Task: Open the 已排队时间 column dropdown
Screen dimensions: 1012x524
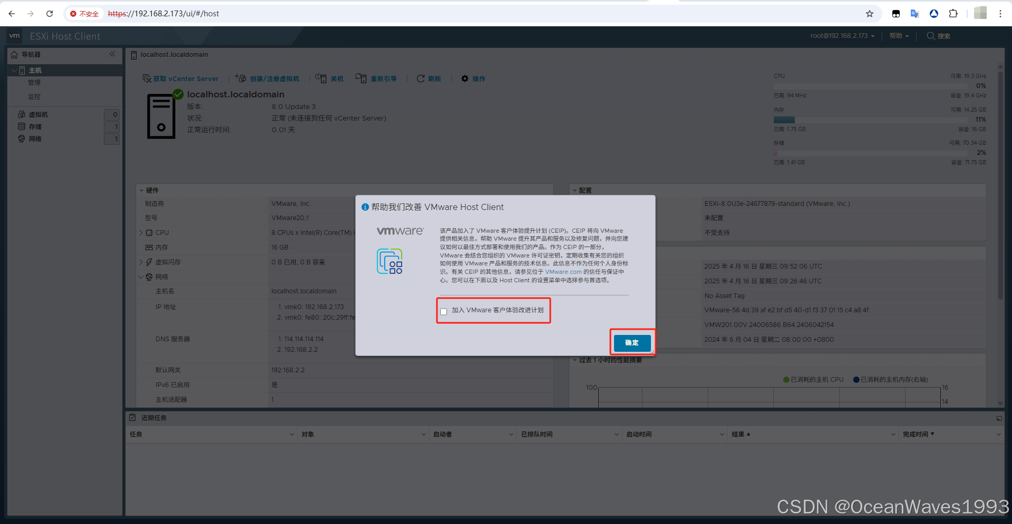Action: [616, 434]
